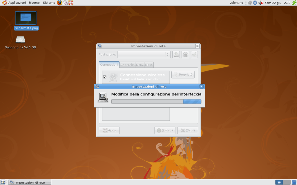Open the Sistema menu
The height and width of the screenshot is (185, 297).
[49, 3]
